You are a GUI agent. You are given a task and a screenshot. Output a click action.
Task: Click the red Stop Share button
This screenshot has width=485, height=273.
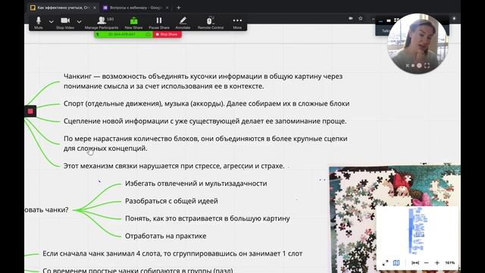pos(167,34)
